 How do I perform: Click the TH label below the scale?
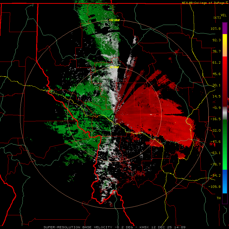tap(219, 198)
